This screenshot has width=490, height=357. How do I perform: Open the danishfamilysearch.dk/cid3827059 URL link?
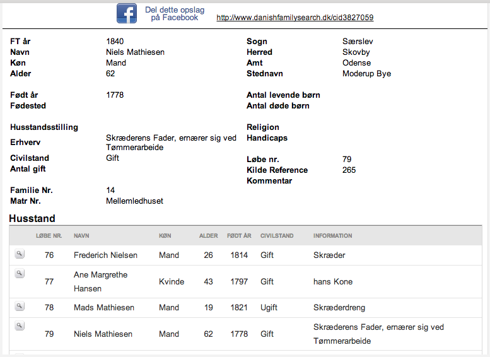[295, 18]
